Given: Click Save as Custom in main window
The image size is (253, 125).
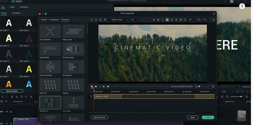Looking at the screenshot, I should tap(12, 91).
